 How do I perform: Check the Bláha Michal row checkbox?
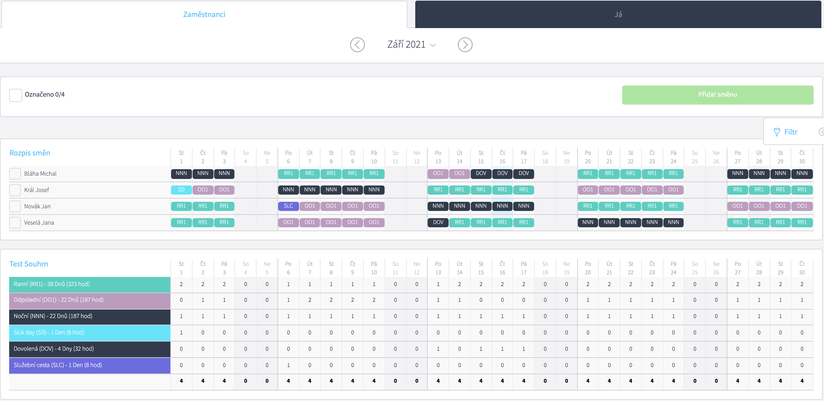click(15, 174)
